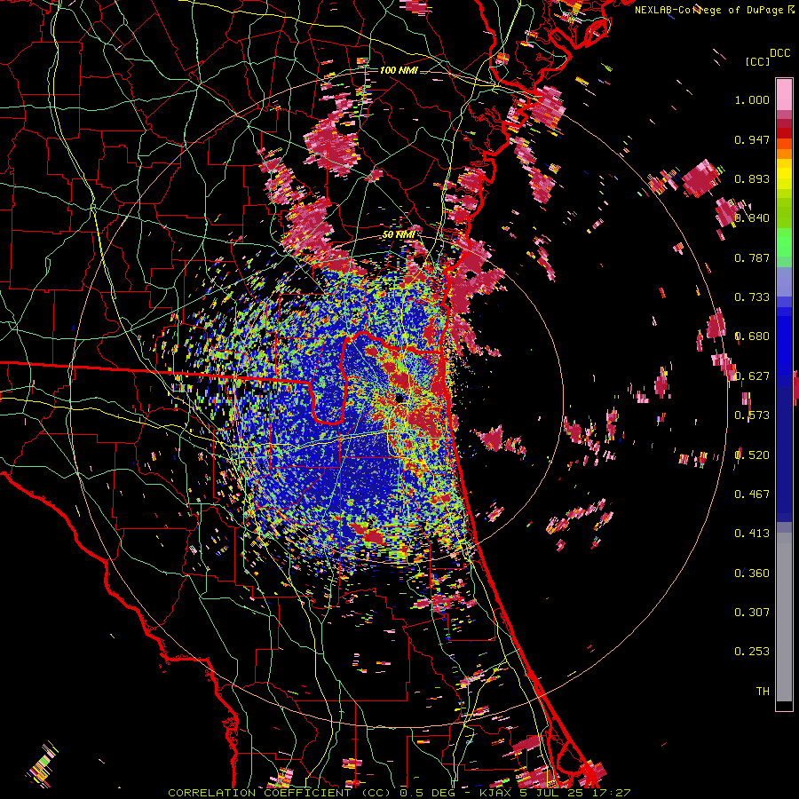Click the 0.573 legend value
Viewport: 799px width, 799px height.
coord(752,415)
